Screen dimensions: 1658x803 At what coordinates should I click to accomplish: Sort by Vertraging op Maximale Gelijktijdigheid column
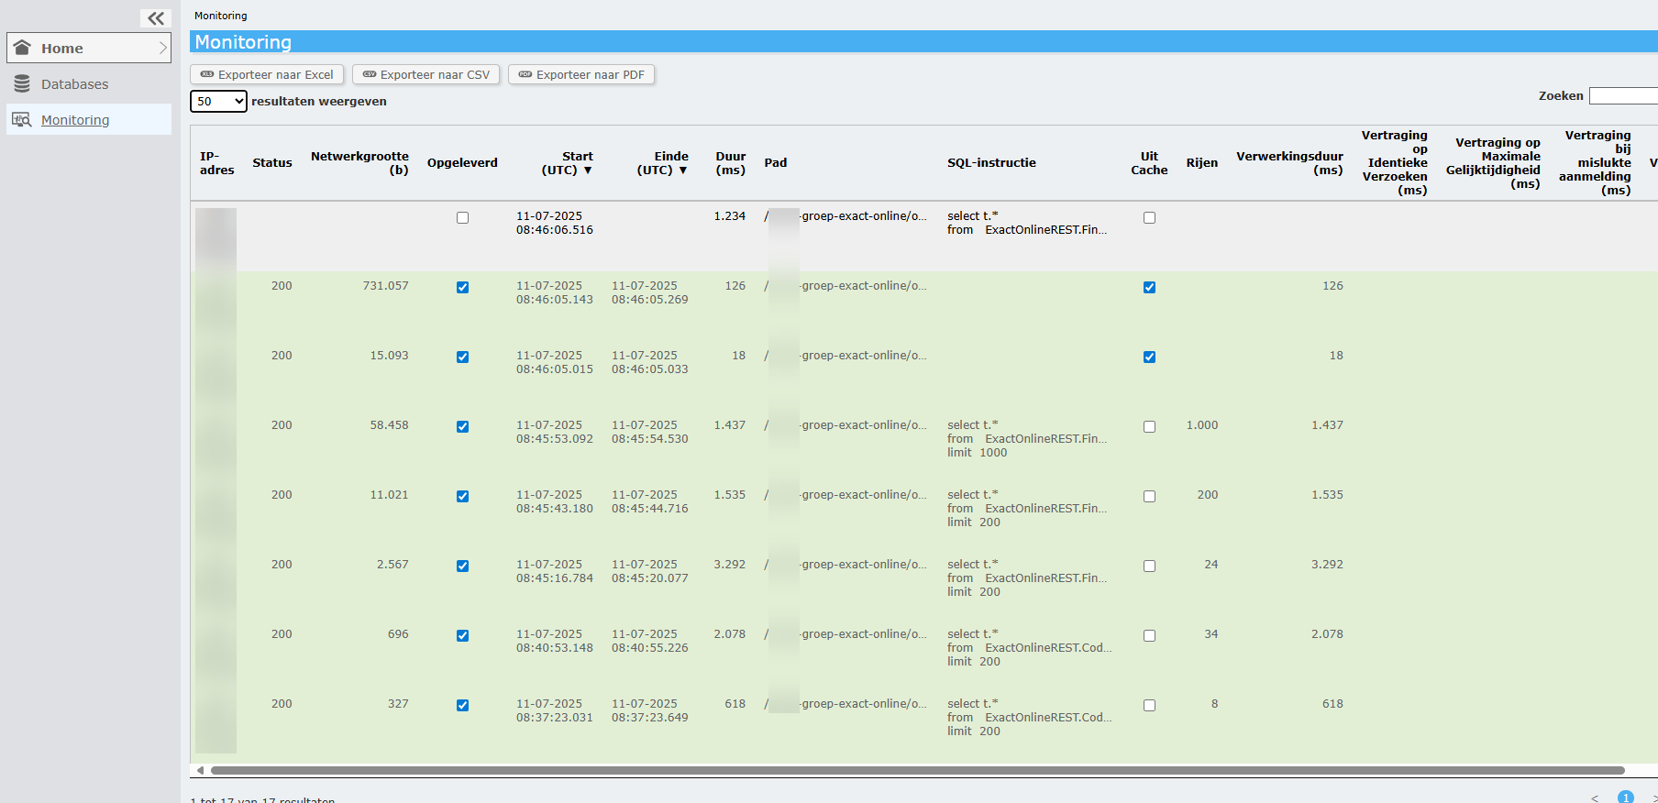tap(1493, 163)
